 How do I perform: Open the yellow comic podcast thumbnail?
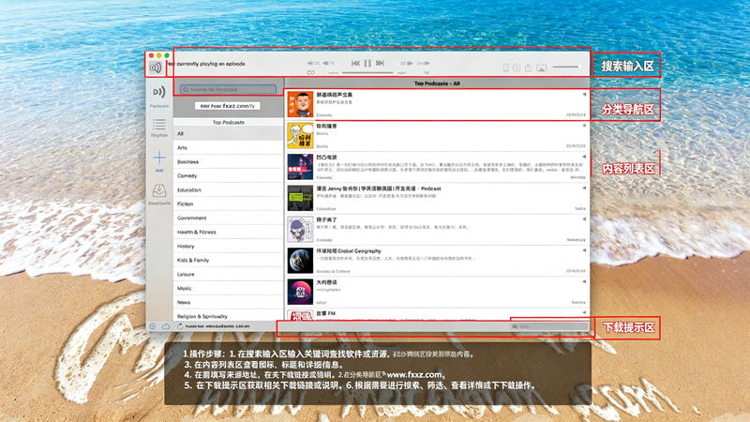[x=300, y=135]
